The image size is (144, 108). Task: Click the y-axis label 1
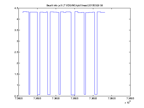[x=17, y=85]
